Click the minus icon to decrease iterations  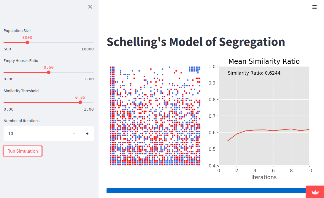click(x=74, y=134)
